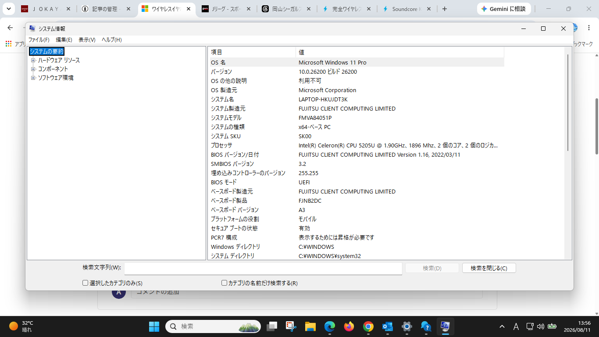Screen dimensions: 599x337
Task: Open File Explorer from the taskbar
Action: point(310,326)
